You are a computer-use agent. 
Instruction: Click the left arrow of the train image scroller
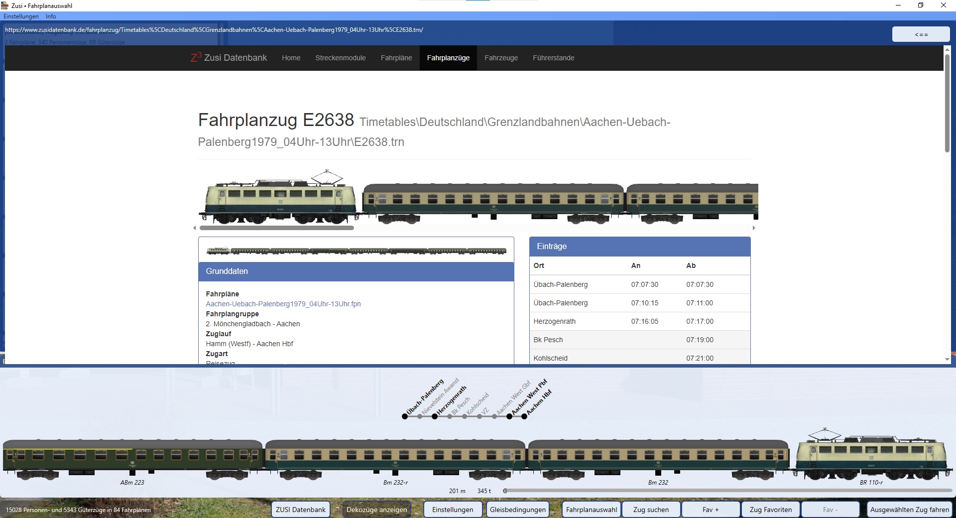click(x=195, y=228)
